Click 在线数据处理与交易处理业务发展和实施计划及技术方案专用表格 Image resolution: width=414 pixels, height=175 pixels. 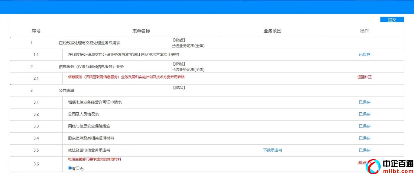pyautogui.click(x=123, y=55)
